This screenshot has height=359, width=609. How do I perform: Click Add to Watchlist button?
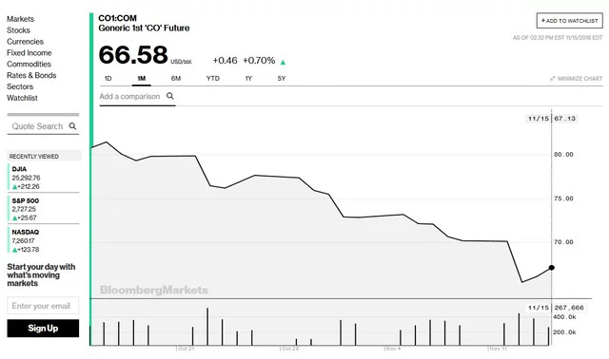click(x=570, y=21)
